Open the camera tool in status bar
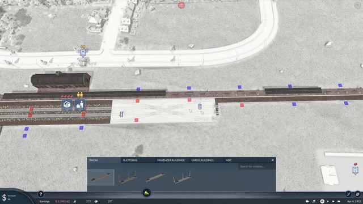The width and height of the screenshot is (363, 204). [307, 201]
